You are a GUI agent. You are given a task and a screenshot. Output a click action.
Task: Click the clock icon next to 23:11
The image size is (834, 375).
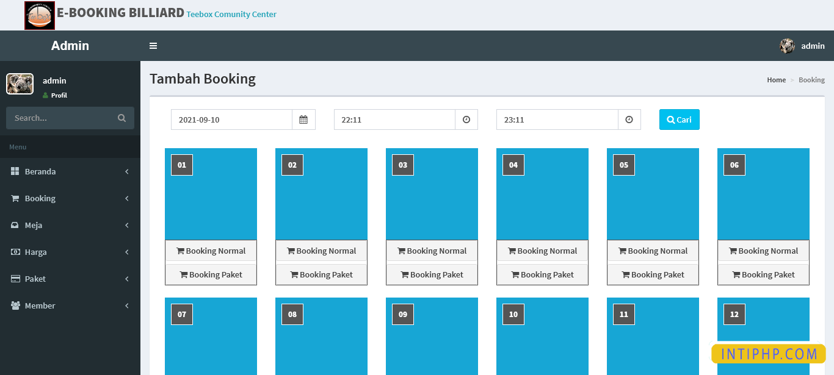tap(629, 120)
